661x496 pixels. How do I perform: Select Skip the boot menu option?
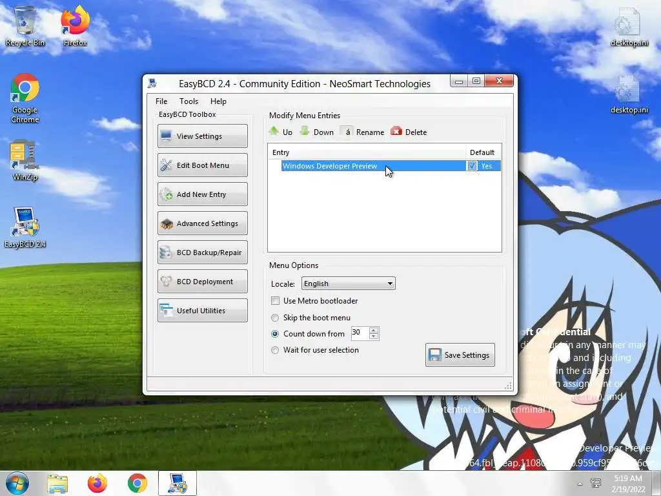[x=275, y=318]
